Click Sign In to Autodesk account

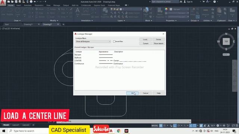pos(188,1)
